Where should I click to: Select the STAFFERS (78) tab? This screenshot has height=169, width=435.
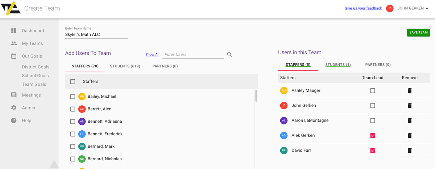[85, 66]
